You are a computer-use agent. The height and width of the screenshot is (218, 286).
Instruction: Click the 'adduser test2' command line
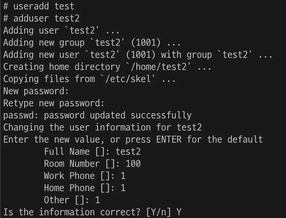(41, 18)
